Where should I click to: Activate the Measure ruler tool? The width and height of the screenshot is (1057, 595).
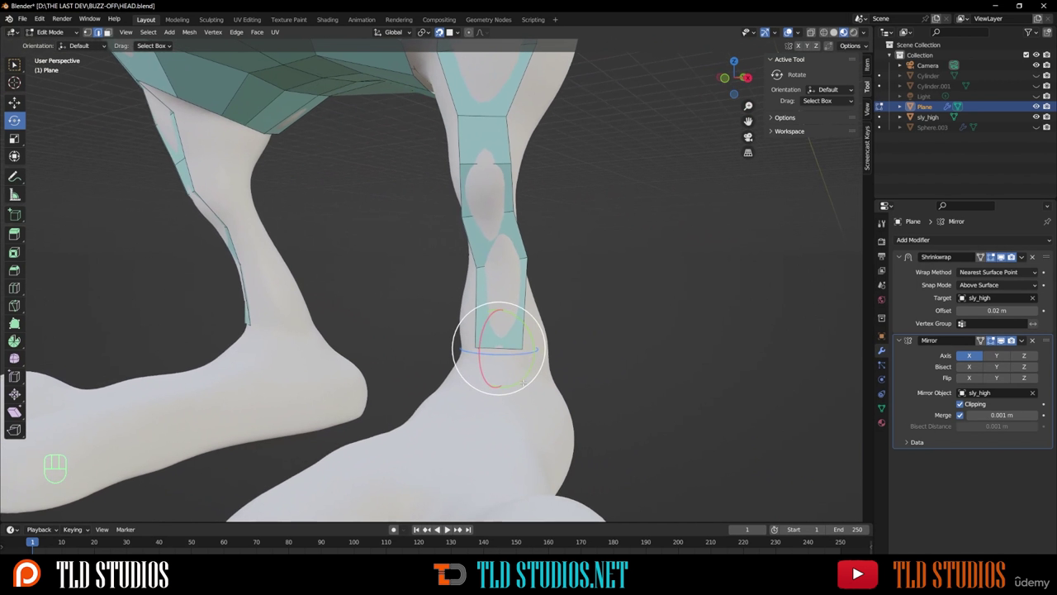point(14,195)
